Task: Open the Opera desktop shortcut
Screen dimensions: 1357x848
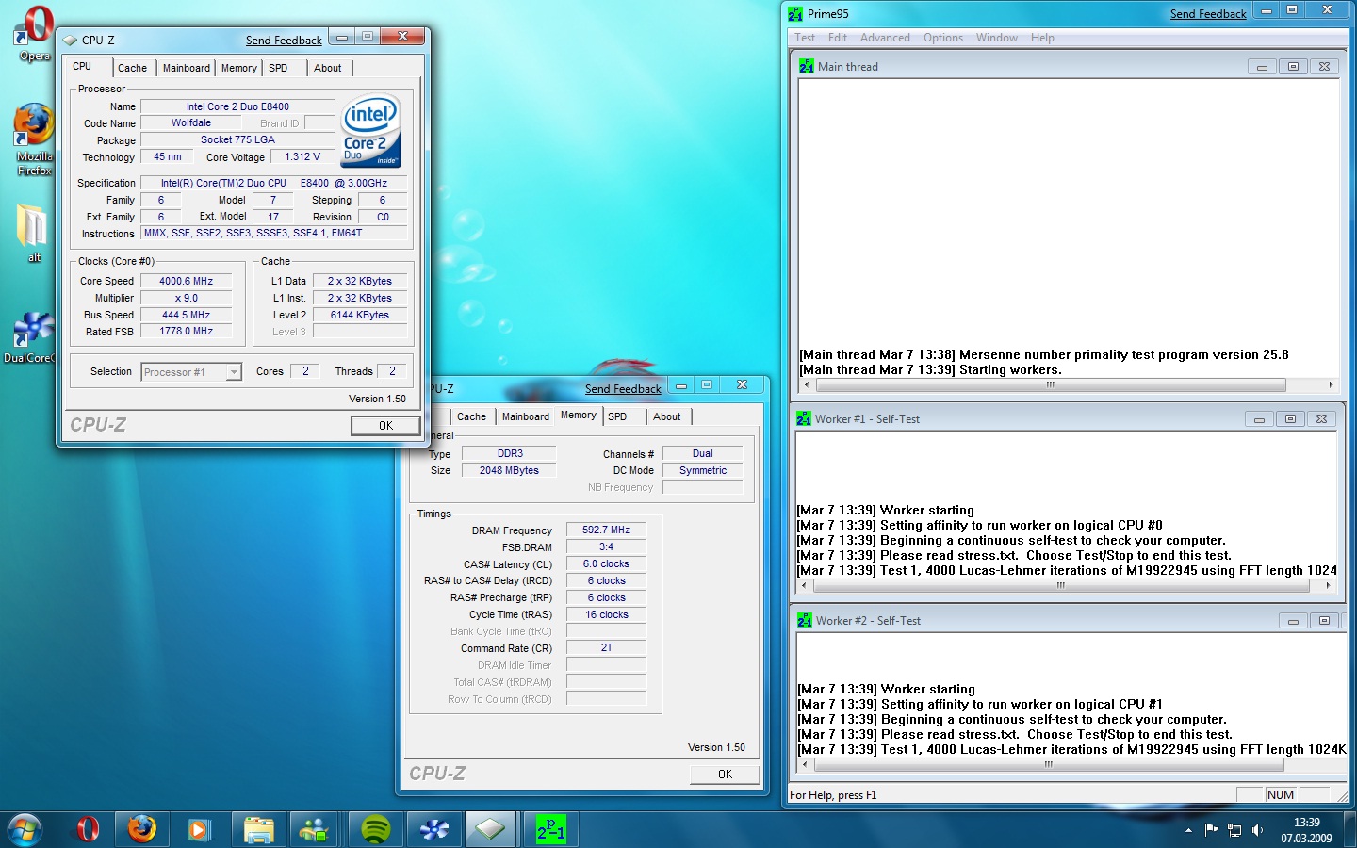Action: coord(35,28)
